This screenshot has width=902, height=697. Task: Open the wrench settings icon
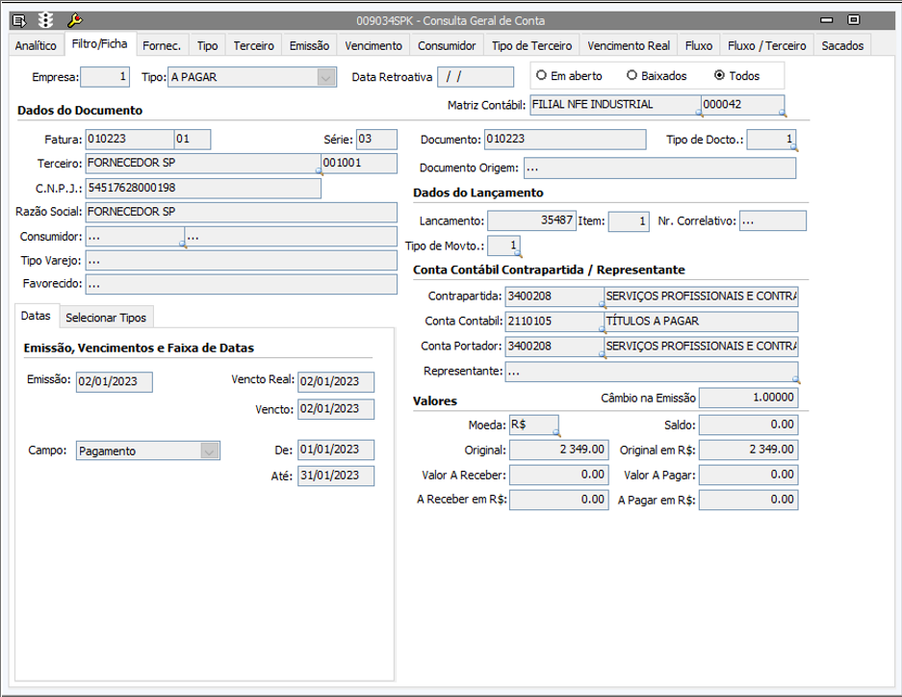coord(74,19)
